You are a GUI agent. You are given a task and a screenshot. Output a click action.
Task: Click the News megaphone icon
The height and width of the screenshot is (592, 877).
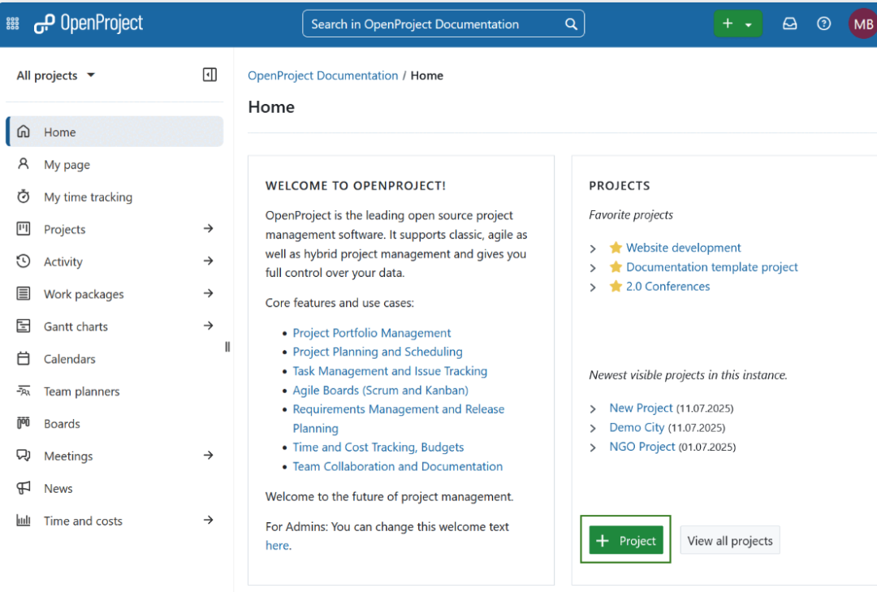click(x=24, y=488)
